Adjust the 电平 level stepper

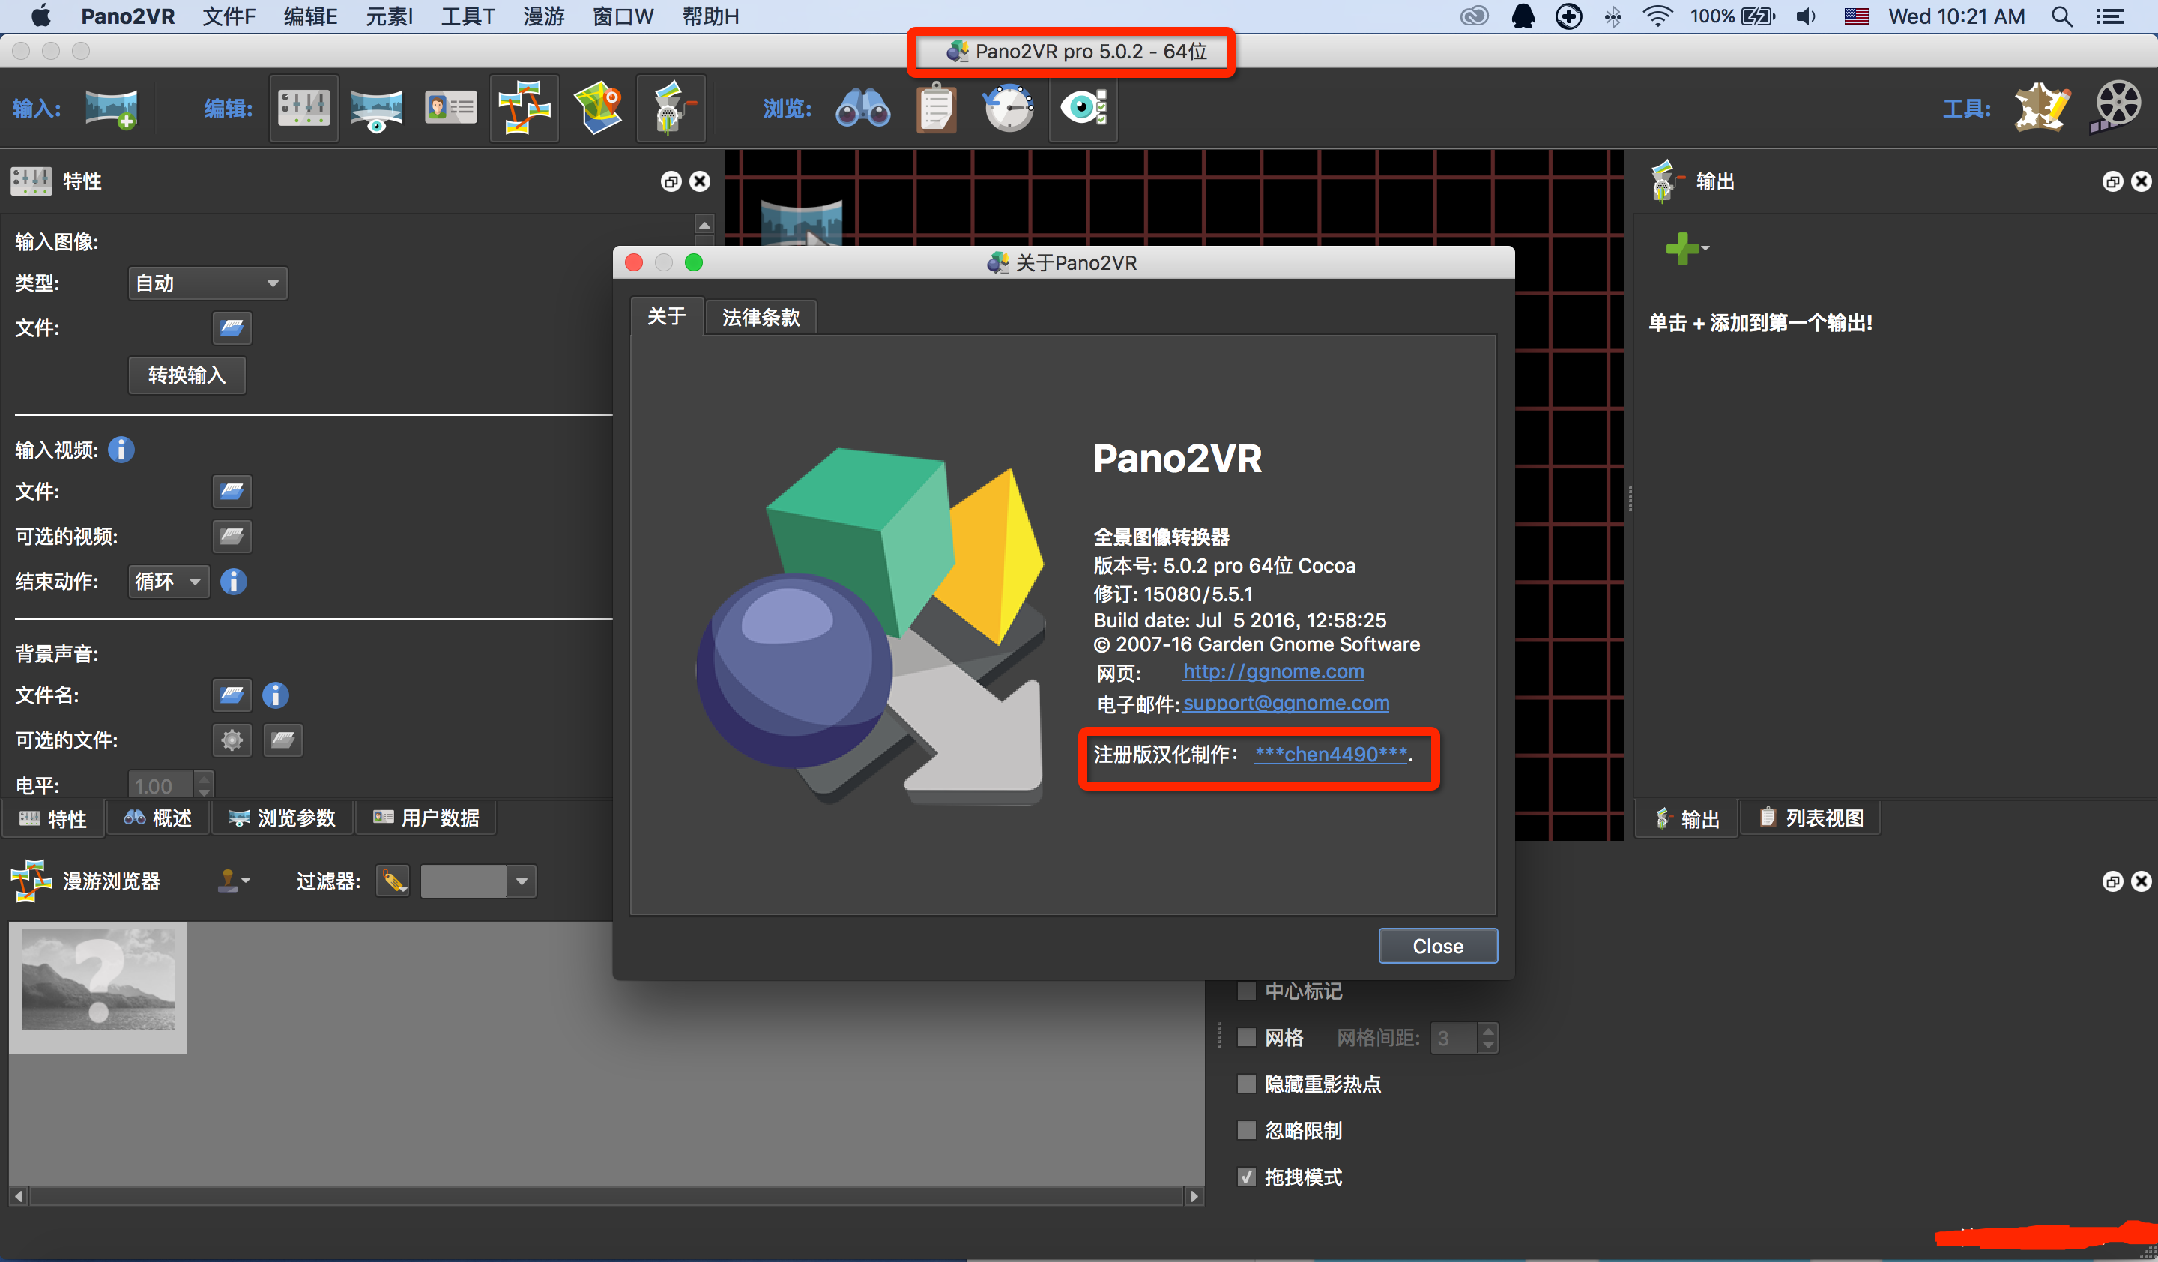(204, 785)
